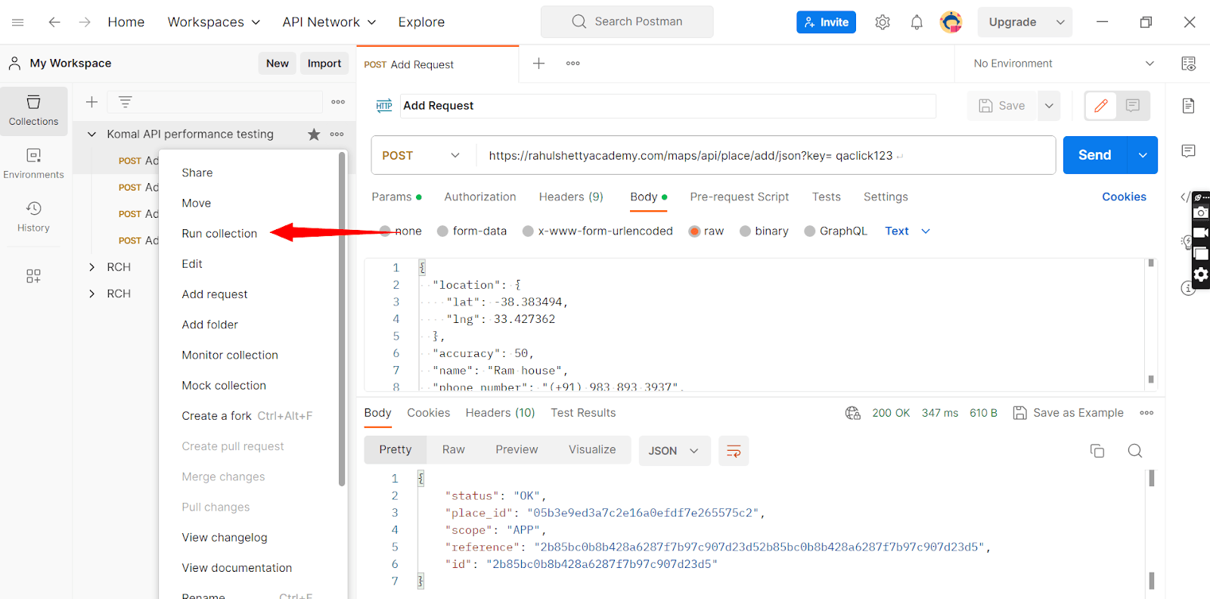1210x599 pixels.
Task: Open the No Environment selector
Action: coord(1063,64)
